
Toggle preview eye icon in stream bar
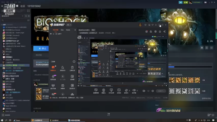(x=148, y=91)
